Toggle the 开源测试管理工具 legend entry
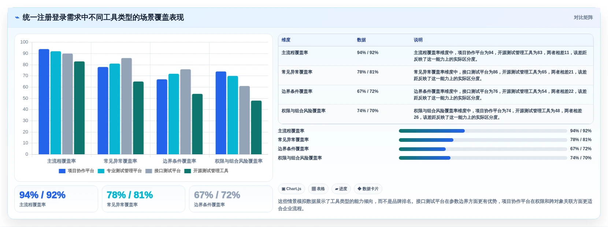 coord(206,171)
